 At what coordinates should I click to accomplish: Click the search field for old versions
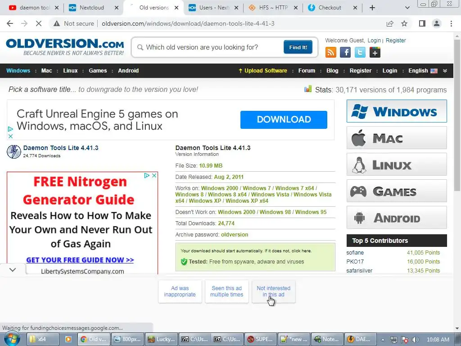point(209,47)
